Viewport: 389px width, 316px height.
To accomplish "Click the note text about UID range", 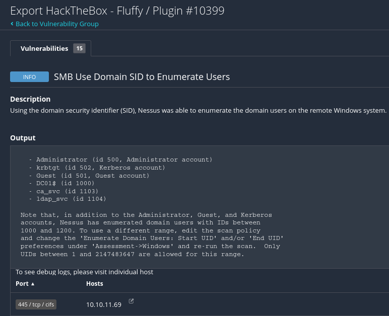I will click(152, 234).
